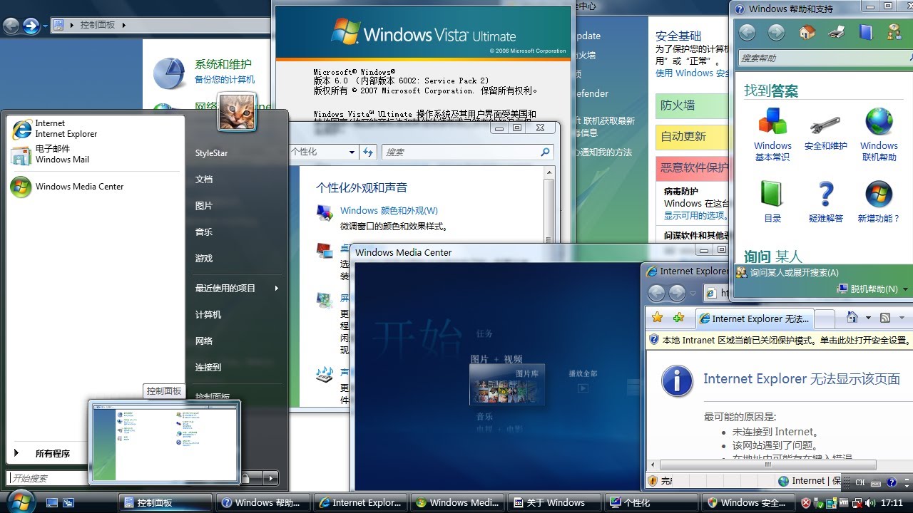Expand the 自动更新 section in Security Center
This screenshot has width=913, height=513.
(x=692, y=136)
